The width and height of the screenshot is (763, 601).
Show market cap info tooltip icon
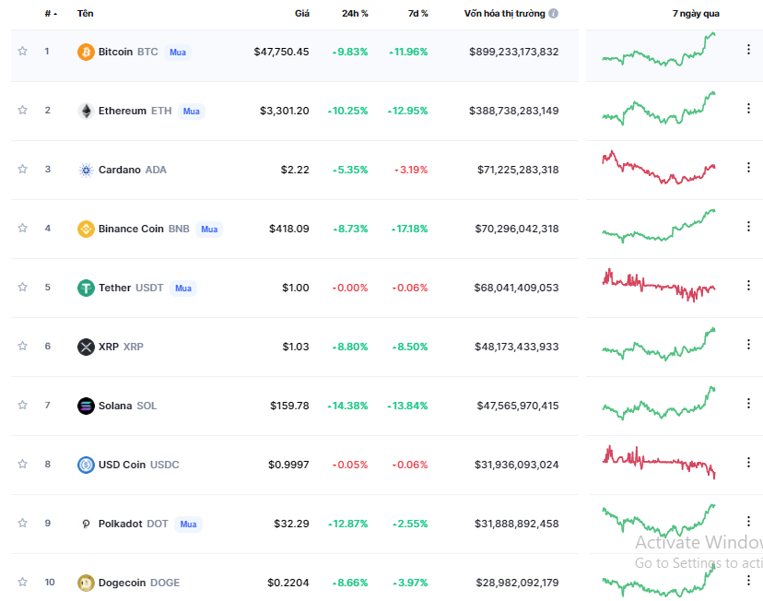tap(553, 14)
